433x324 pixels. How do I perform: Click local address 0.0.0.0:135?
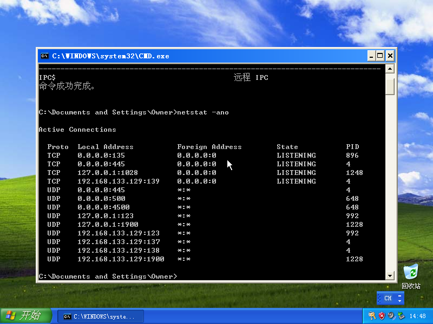[101, 156]
